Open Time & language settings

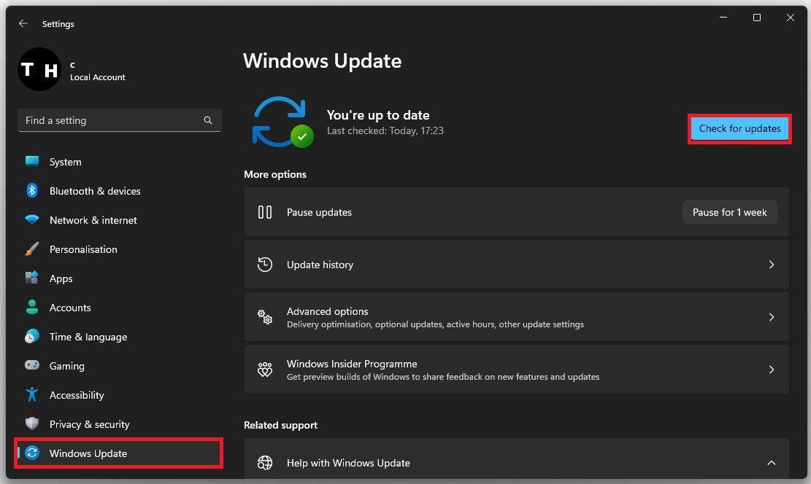tap(88, 337)
